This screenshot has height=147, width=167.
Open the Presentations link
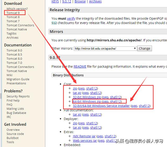16,83
